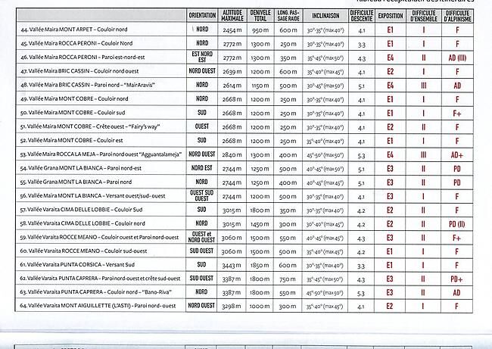Click the 2639 m altitude cell

[x=232, y=72]
